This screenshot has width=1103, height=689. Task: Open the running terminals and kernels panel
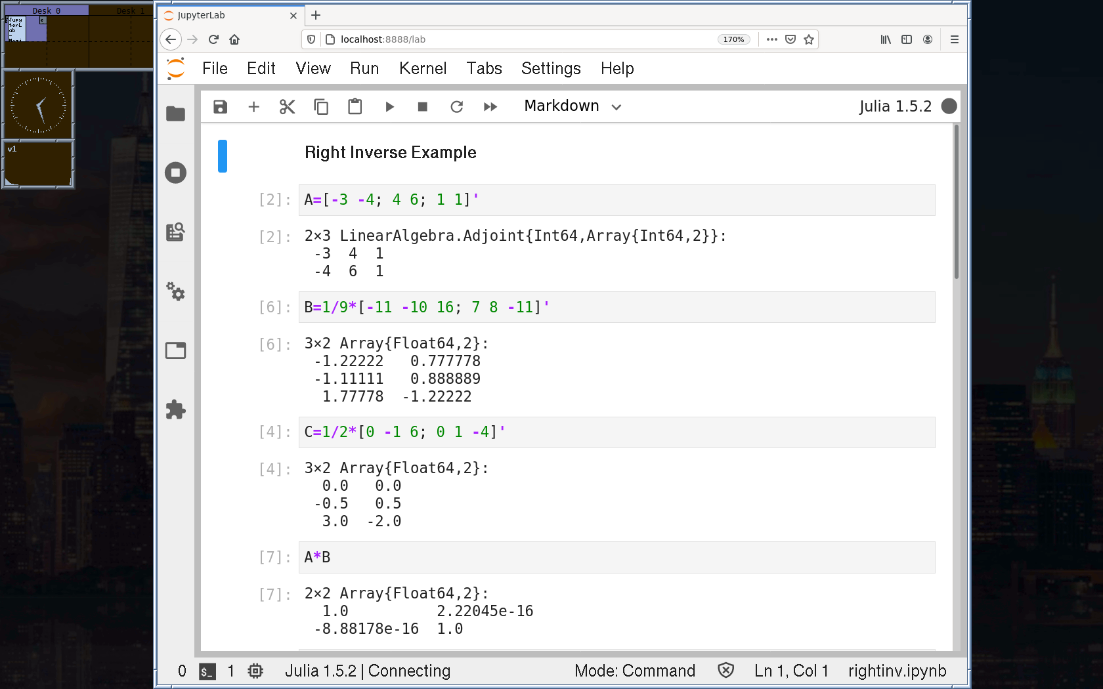point(175,173)
